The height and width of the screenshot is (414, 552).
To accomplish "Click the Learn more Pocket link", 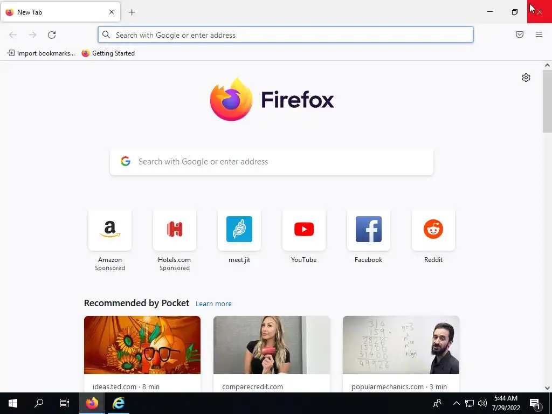I will (213, 304).
